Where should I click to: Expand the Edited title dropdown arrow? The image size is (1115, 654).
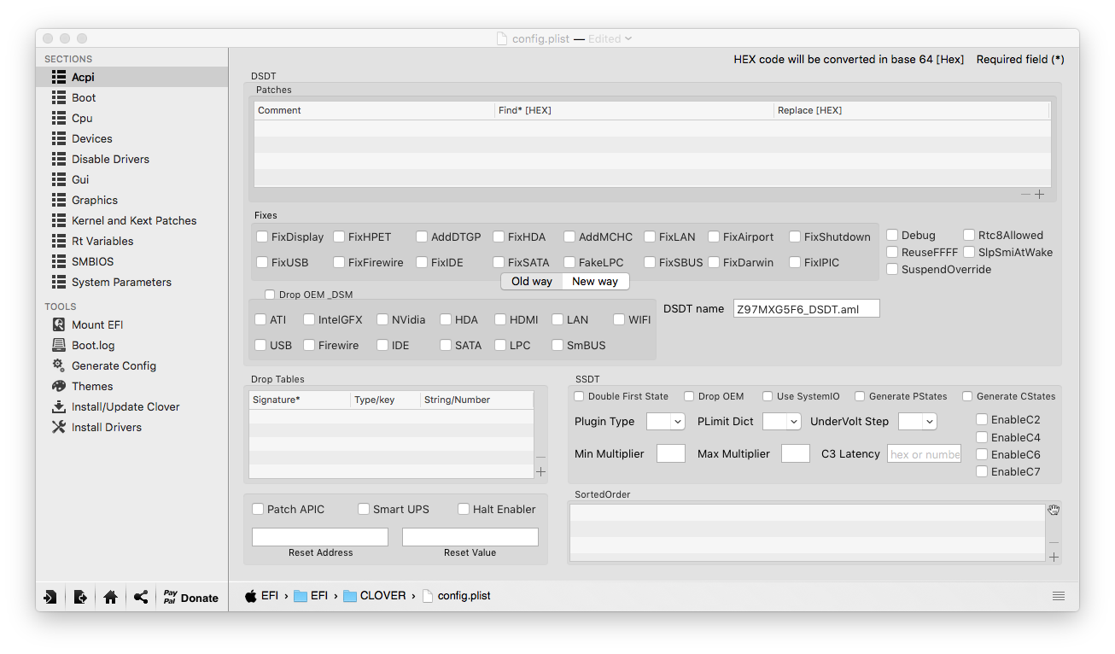tap(628, 38)
